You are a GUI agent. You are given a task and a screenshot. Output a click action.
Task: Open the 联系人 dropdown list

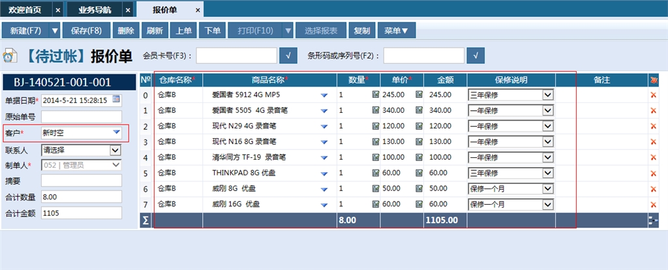point(115,150)
